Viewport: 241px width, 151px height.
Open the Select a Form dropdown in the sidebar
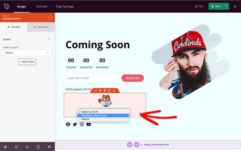[x=27, y=53]
